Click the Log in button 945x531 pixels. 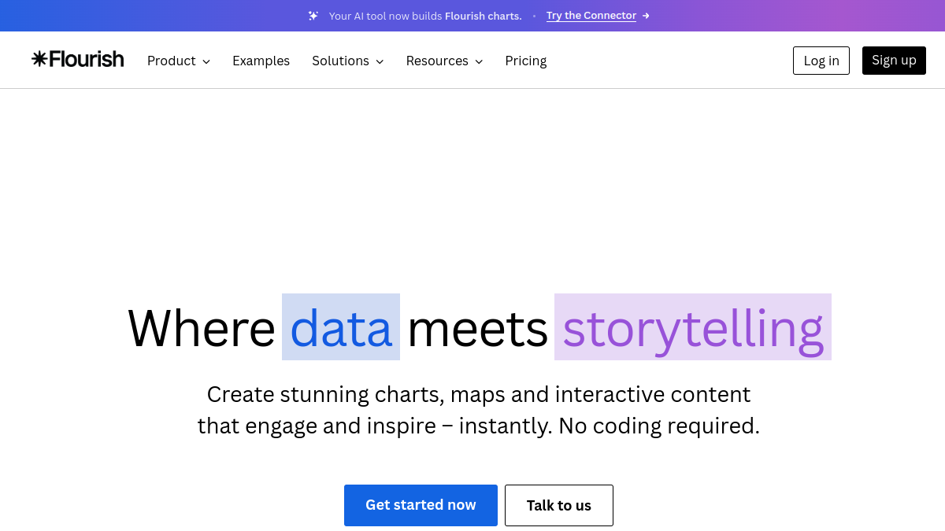pyautogui.click(x=821, y=61)
